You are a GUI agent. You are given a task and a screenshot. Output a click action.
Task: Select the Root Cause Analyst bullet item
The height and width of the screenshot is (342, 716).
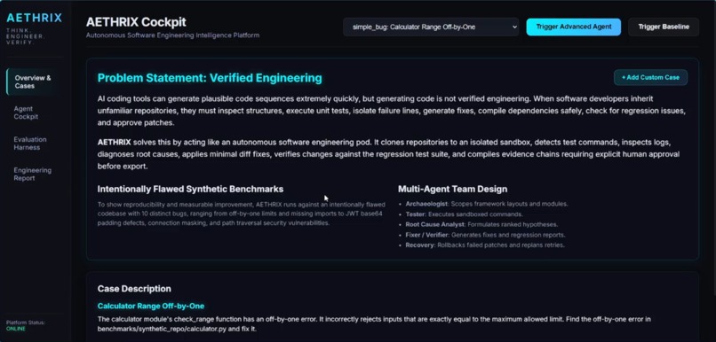[x=481, y=224]
